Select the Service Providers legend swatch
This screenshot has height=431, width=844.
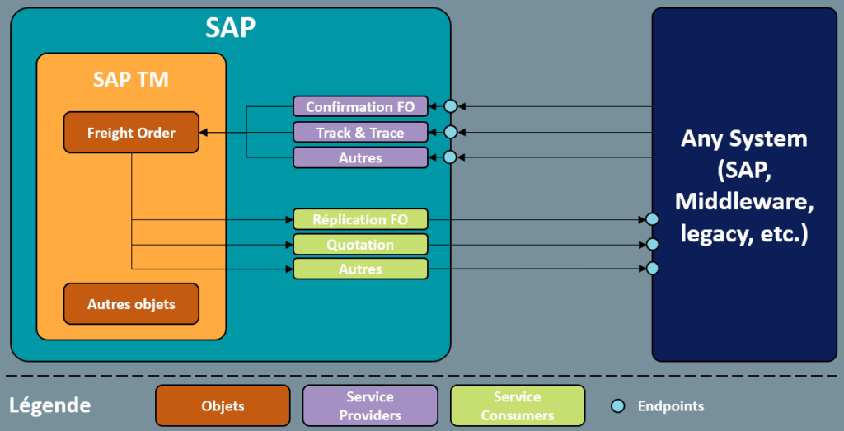pyautogui.click(x=370, y=405)
